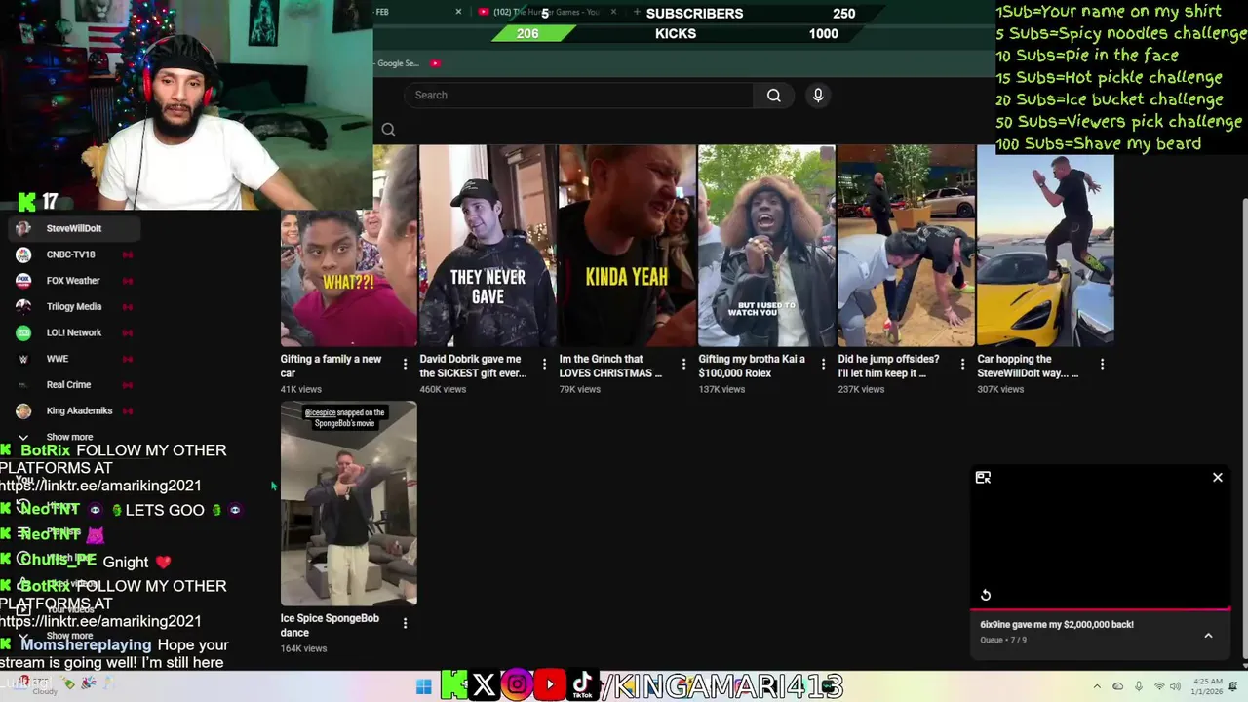Open the Google Search bookmark
1248x702 pixels.
pyautogui.click(x=397, y=63)
